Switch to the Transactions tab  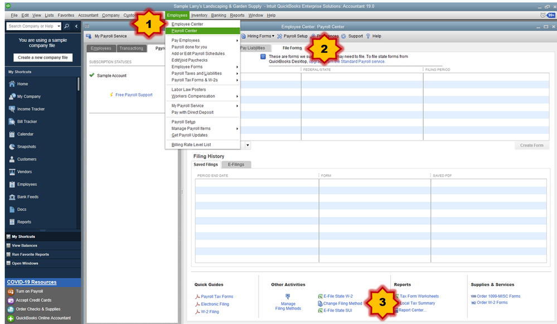point(132,49)
